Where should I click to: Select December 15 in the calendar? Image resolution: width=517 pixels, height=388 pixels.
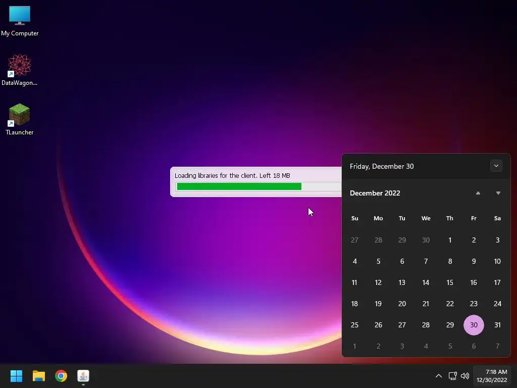pos(450,282)
